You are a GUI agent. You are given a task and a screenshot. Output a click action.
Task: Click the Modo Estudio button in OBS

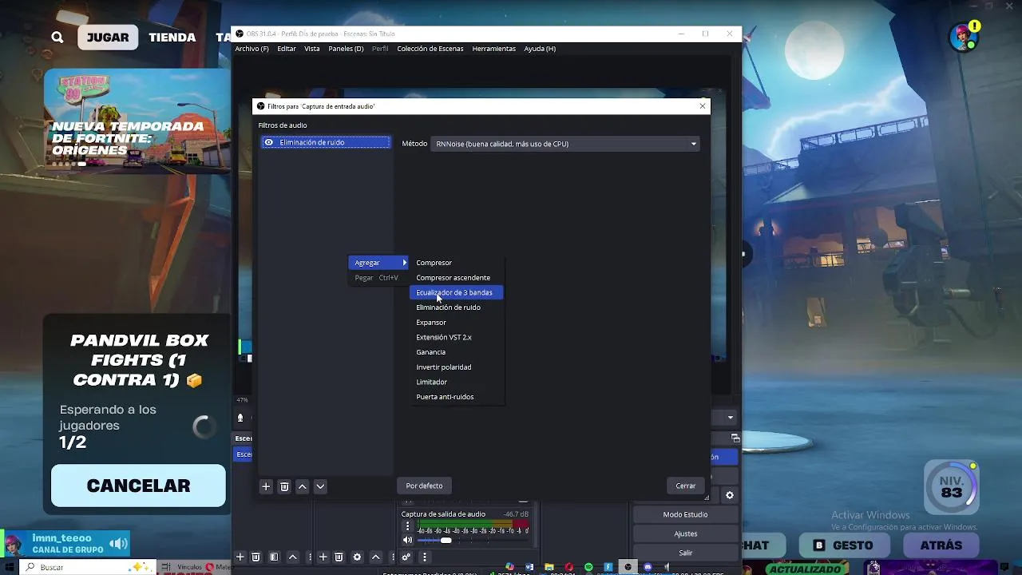[x=685, y=514]
